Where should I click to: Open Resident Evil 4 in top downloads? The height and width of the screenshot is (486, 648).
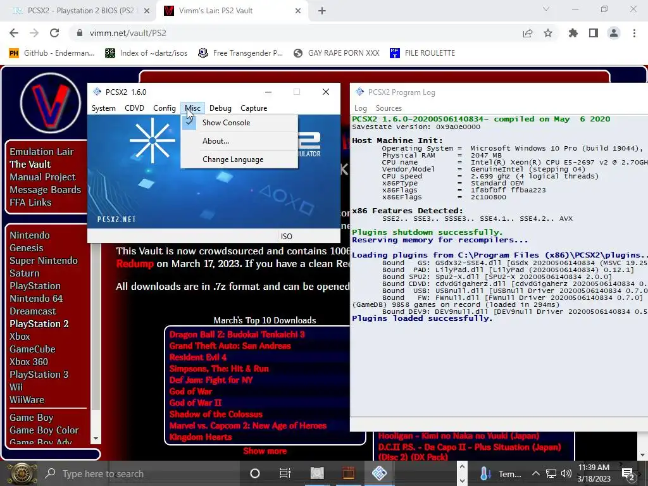198,357
